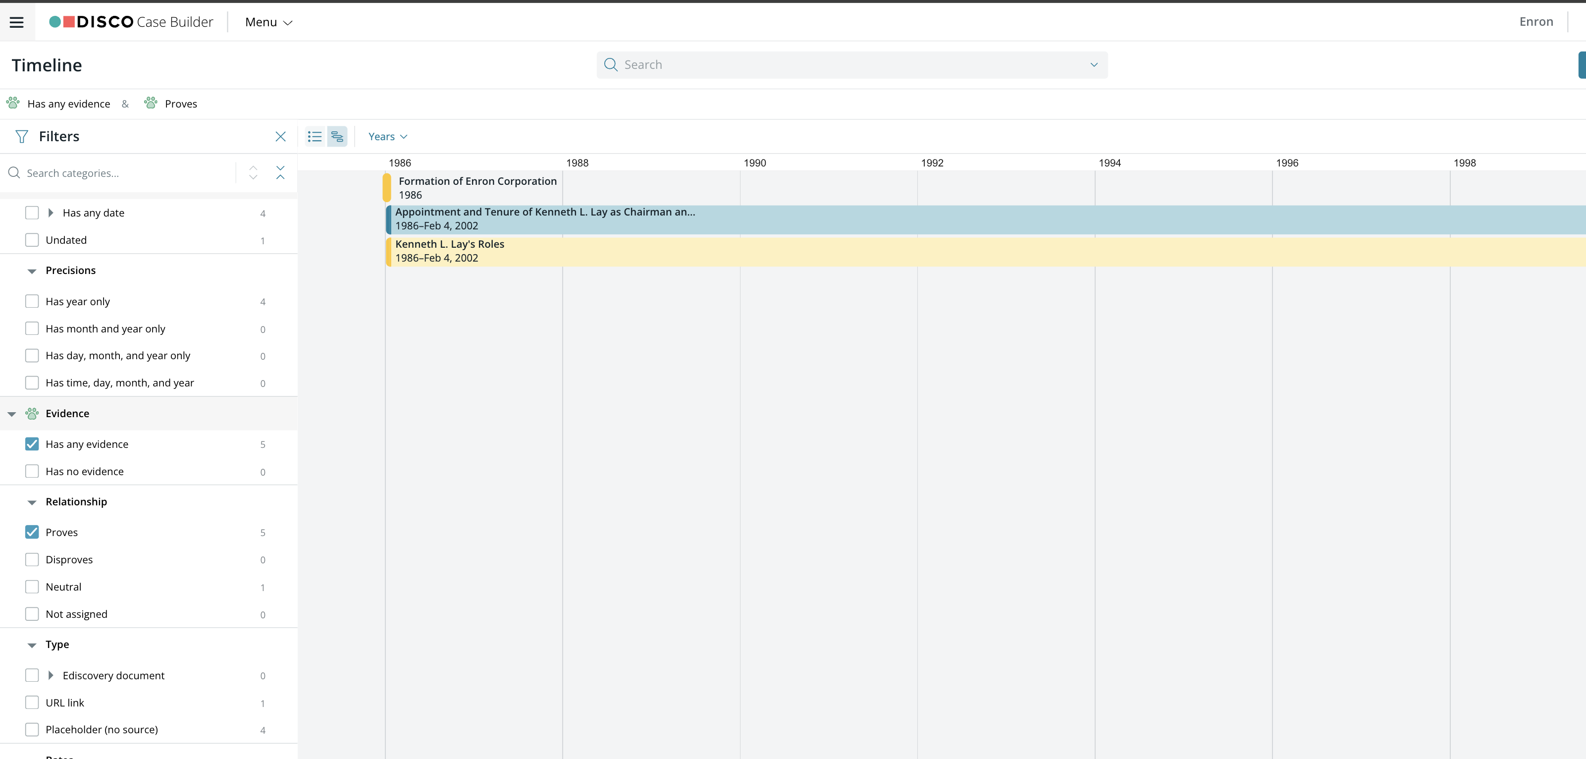This screenshot has width=1586, height=759.
Task: Check the Disproves checkbox
Action: [x=32, y=559]
